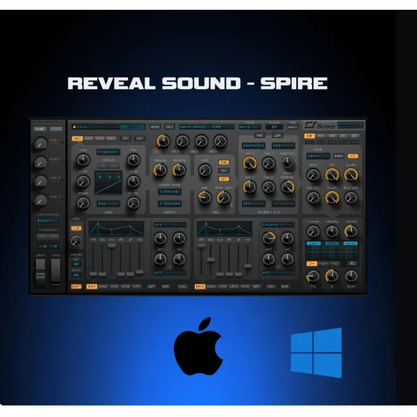The height and width of the screenshot is (417, 417).
Task: Click the pitch wheel slider
Action: [x=39, y=272]
